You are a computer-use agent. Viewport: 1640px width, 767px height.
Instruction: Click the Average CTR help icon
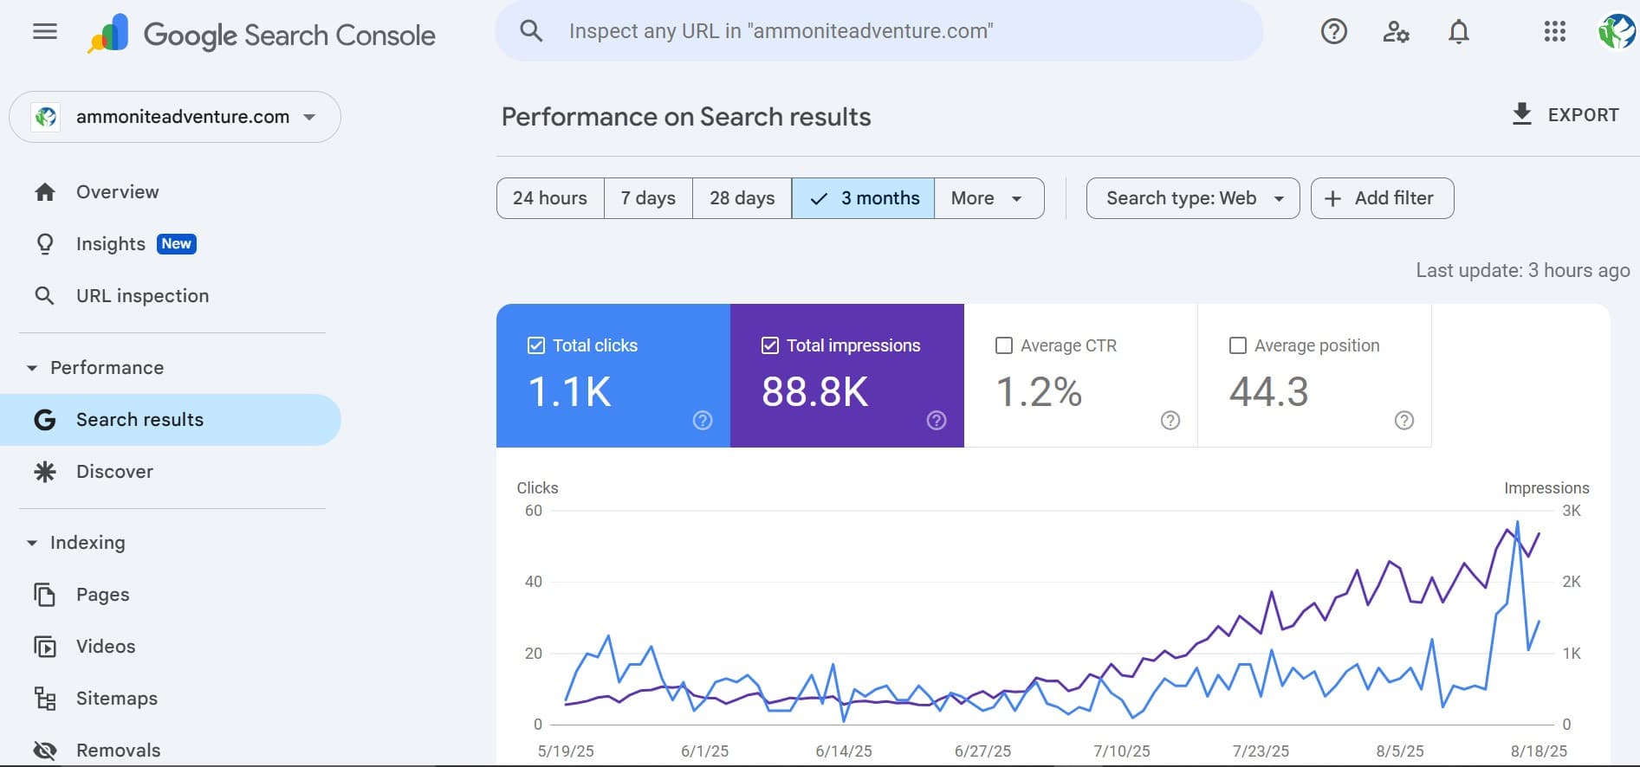pyautogui.click(x=1170, y=421)
